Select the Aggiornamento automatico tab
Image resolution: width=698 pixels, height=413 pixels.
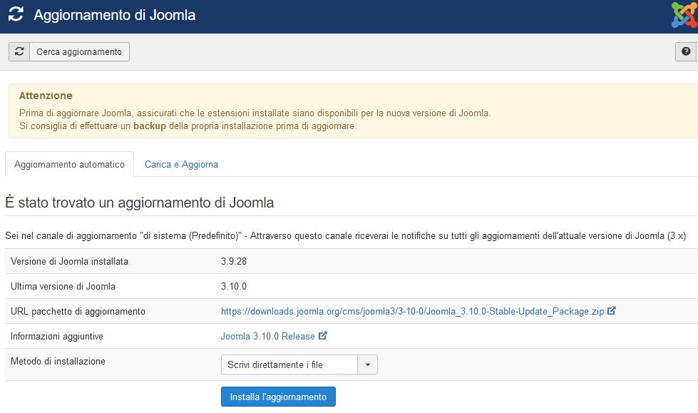click(69, 164)
